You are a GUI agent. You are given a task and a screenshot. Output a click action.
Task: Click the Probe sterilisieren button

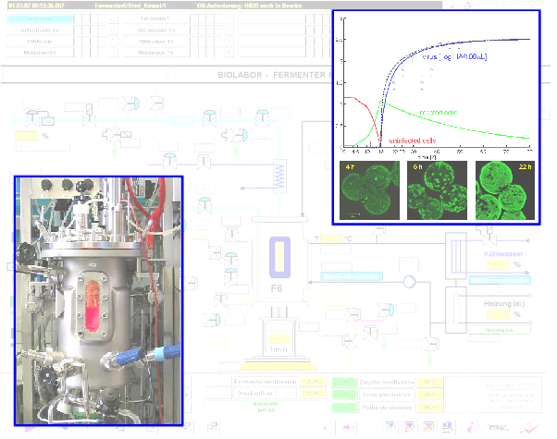pos(387,407)
